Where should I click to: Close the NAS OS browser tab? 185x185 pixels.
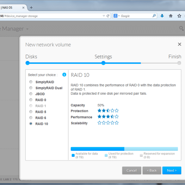[x=23, y=8]
